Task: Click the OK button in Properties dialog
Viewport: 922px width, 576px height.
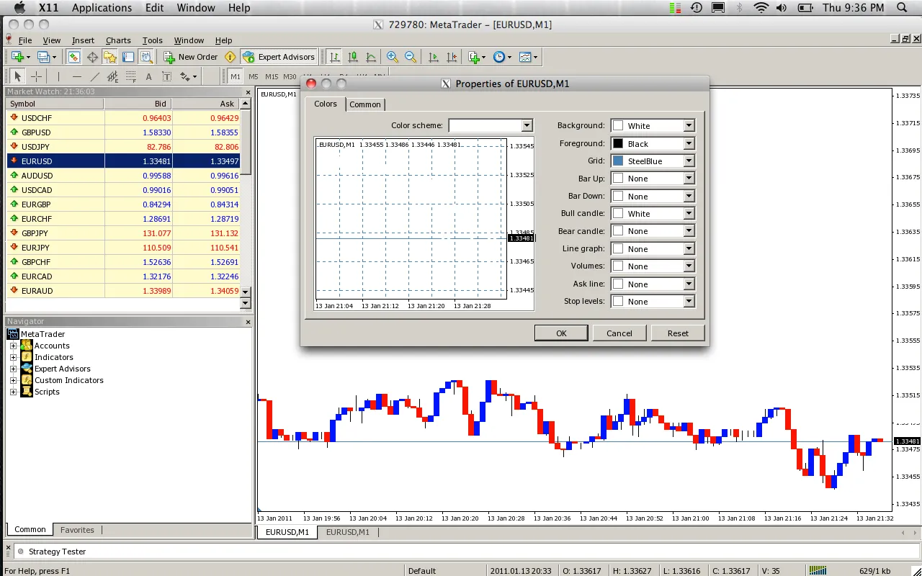Action: pyautogui.click(x=561, y=333)
